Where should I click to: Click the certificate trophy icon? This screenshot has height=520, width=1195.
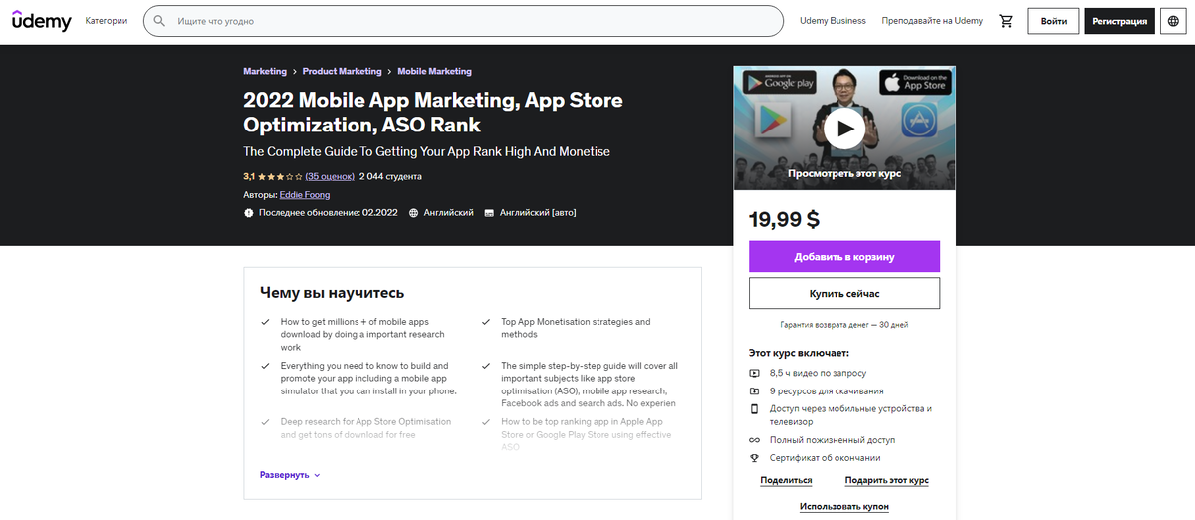754,458
